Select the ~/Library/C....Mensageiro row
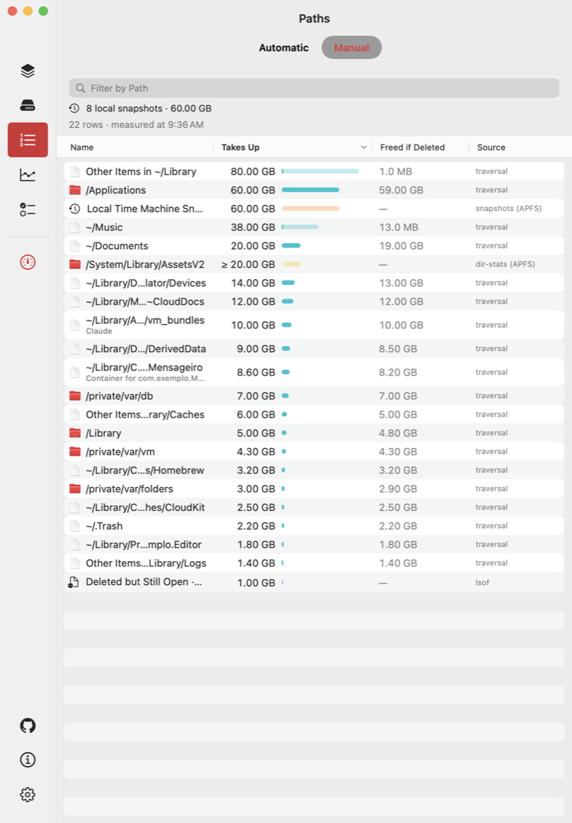 (x=314, y=372)
